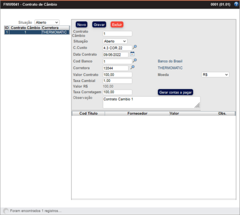Click the Observação textarea resize handle

[197, 105]
